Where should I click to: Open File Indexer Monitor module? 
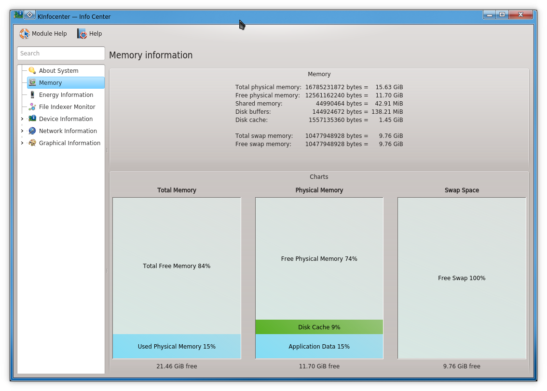pyautogui.click(x=67, y=107)
